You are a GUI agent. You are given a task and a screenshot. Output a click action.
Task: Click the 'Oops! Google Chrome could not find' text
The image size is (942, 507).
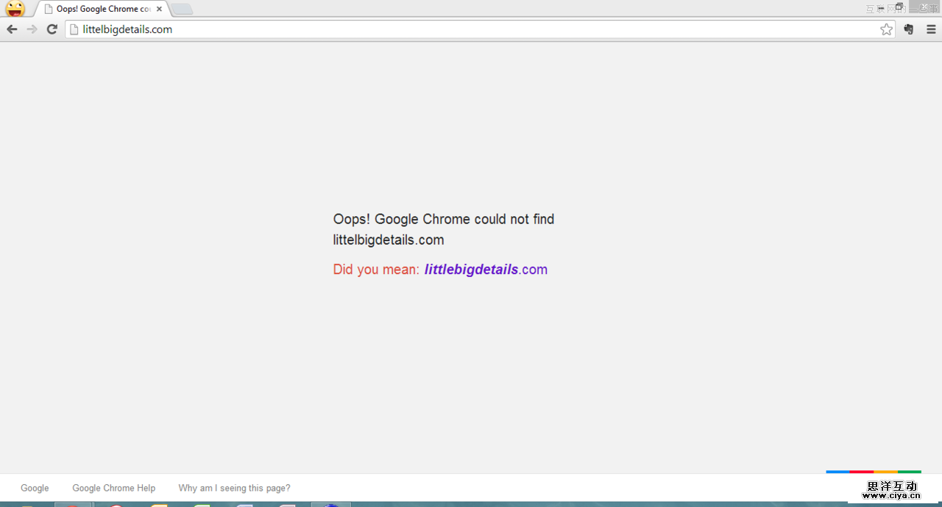444,219
